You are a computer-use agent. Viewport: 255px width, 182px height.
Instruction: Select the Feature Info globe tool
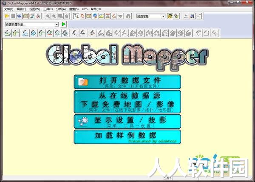(x=95, y=16)
